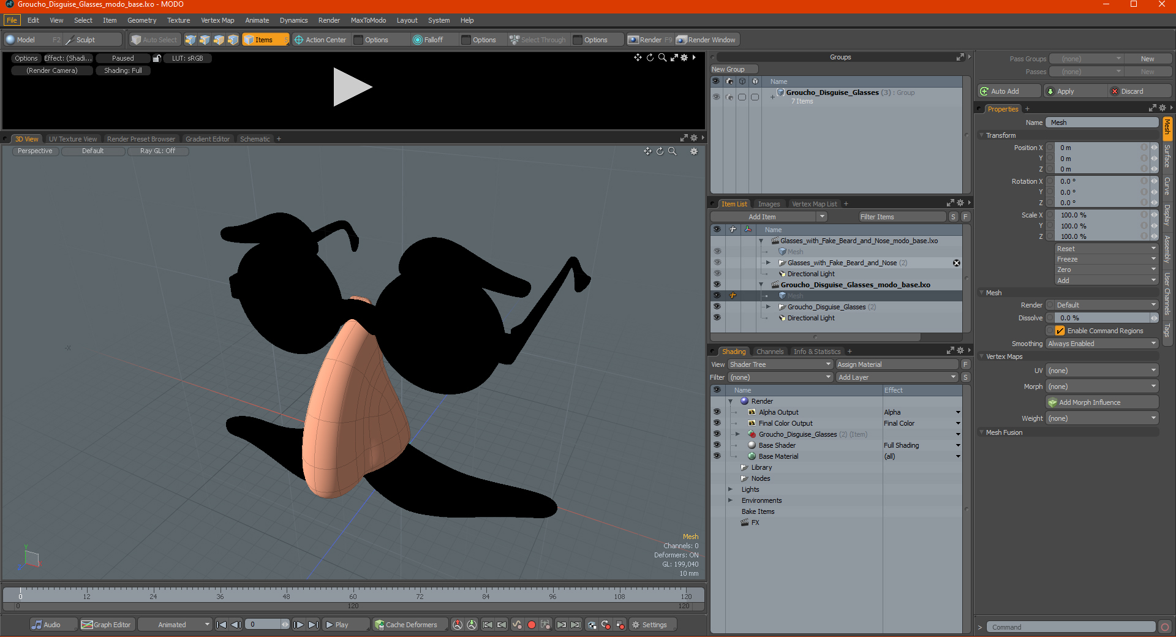The width and height of the screenshot is (1176, 637).
Task: Toggle Enable Command Regions checkbox
Action: click(1060, 331)
